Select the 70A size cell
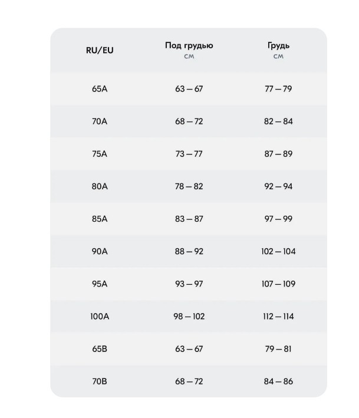This screenshot has width=359, height=418. tap(100, 121)
